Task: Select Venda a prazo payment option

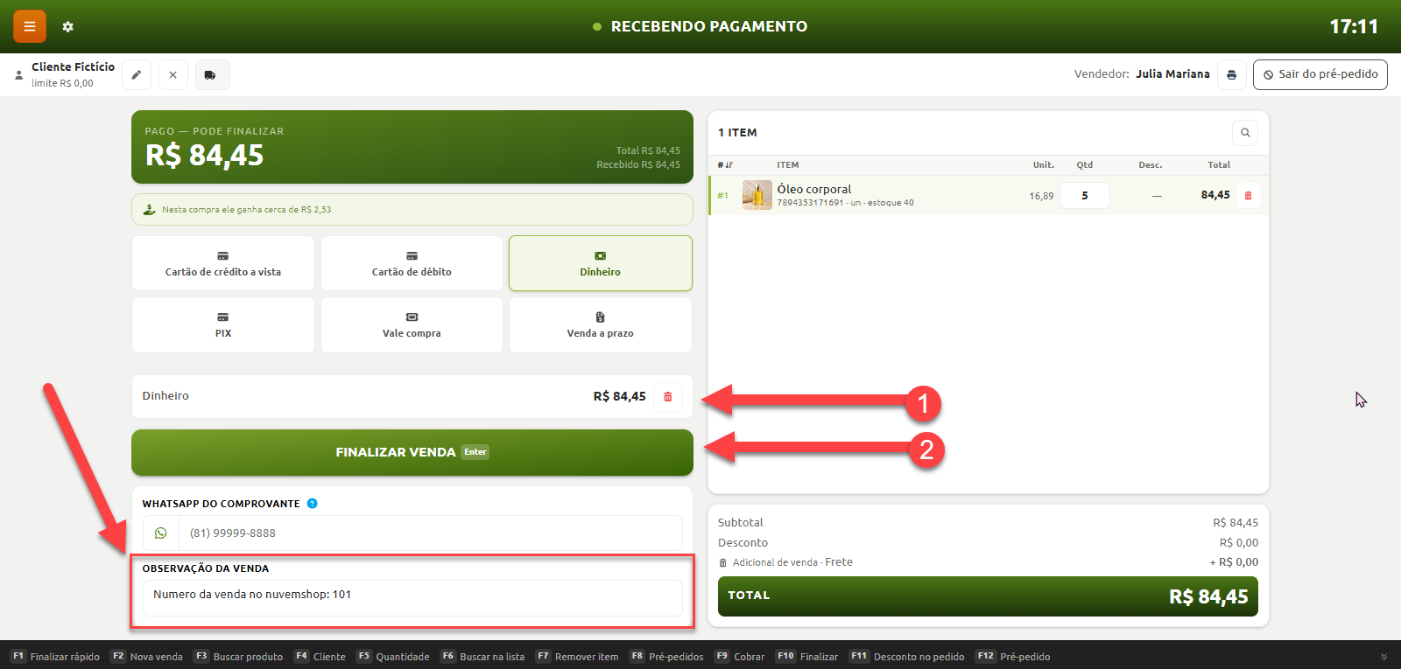Action: coord(601,325)
